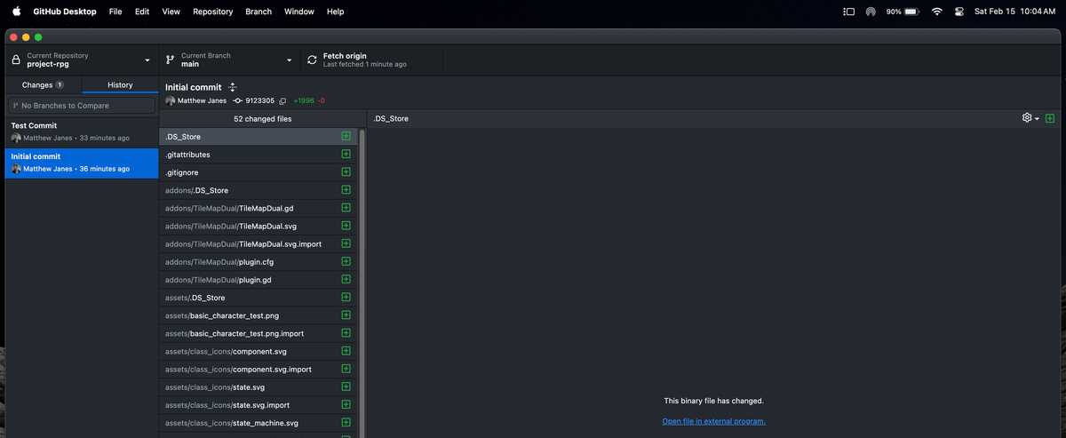Click the changed files list scrollbar
1066x438 pixels.
[x=362, y=267]
